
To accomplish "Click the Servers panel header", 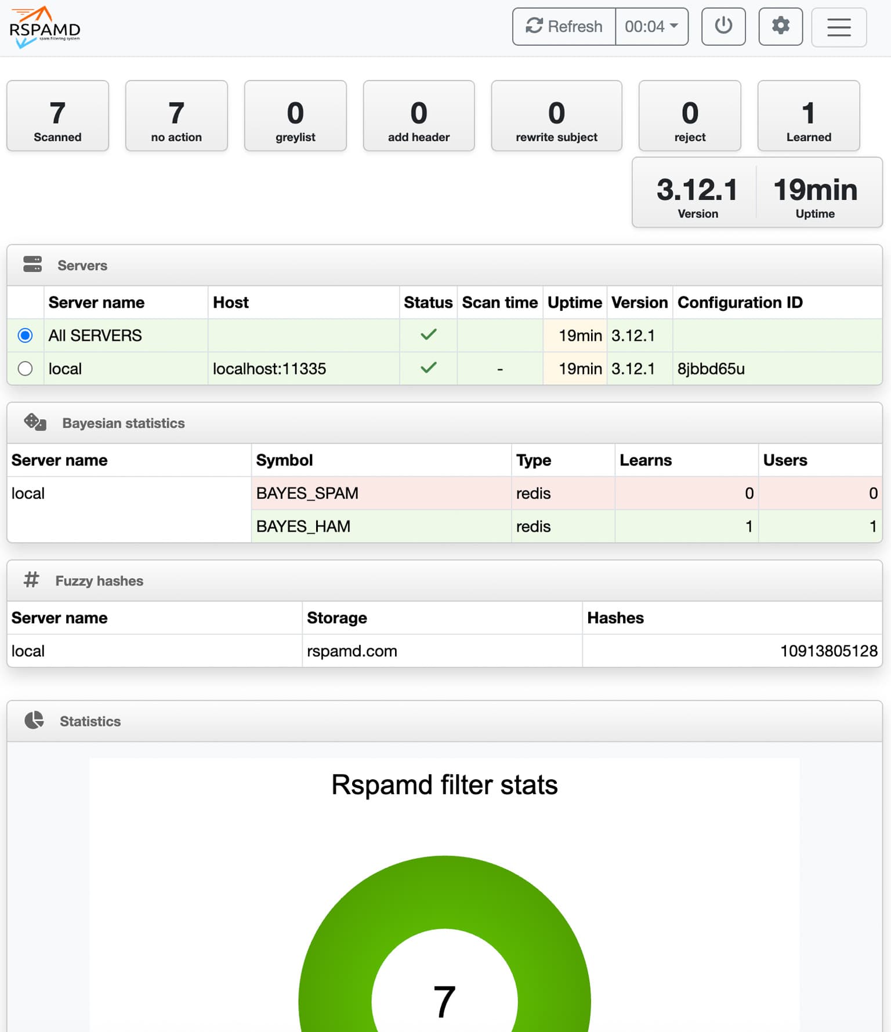I will tap(444, 266).
